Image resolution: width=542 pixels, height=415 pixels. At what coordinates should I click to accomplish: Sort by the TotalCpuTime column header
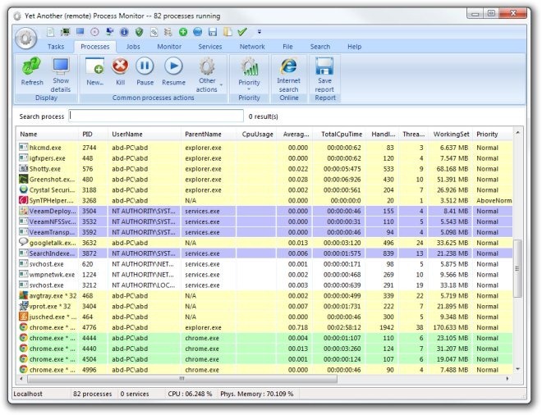[340, 135]
